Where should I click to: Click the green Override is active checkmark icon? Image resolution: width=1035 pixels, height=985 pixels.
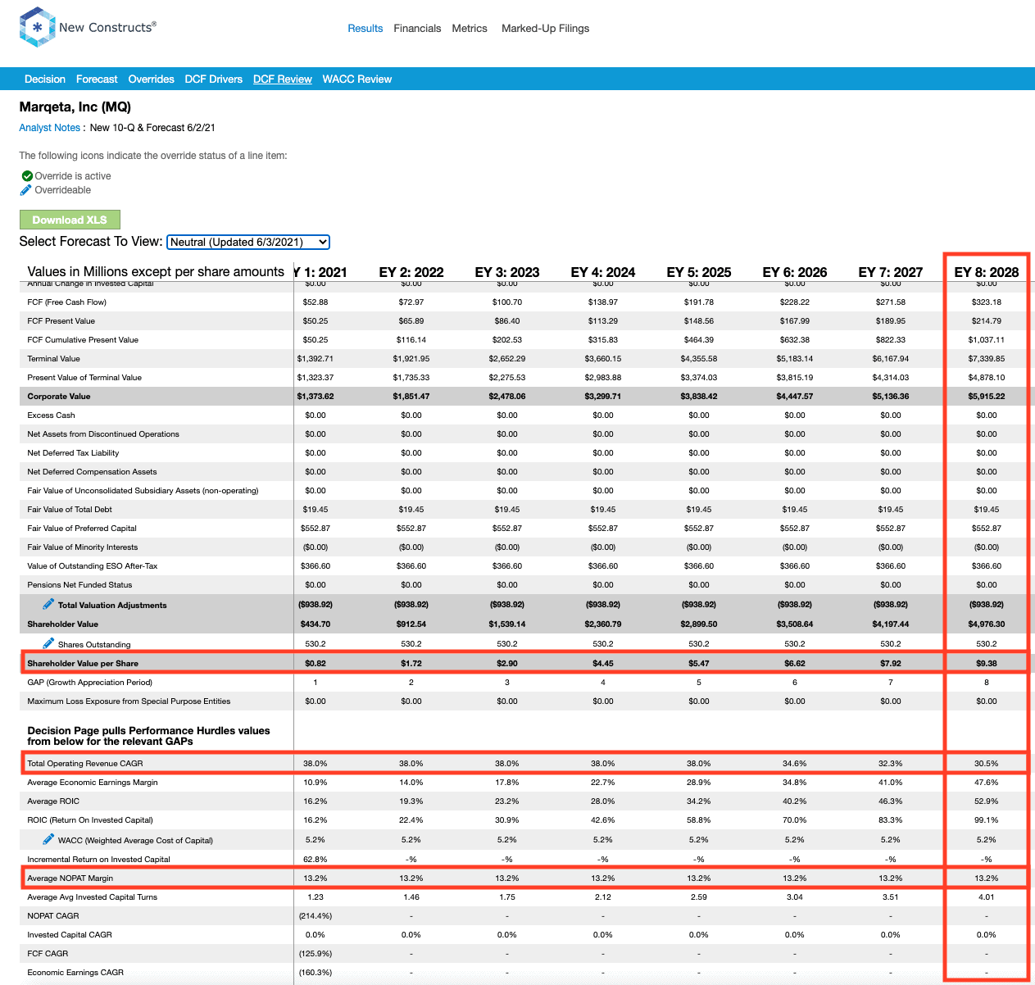27,175
